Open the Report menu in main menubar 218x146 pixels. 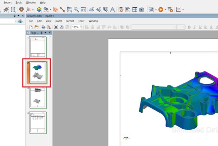[x=8, y=3]
